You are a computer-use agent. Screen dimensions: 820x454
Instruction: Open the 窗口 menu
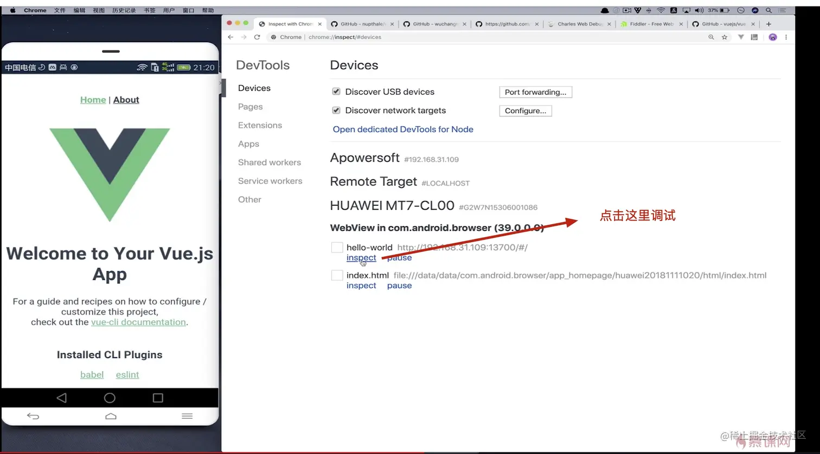(188, 10)
